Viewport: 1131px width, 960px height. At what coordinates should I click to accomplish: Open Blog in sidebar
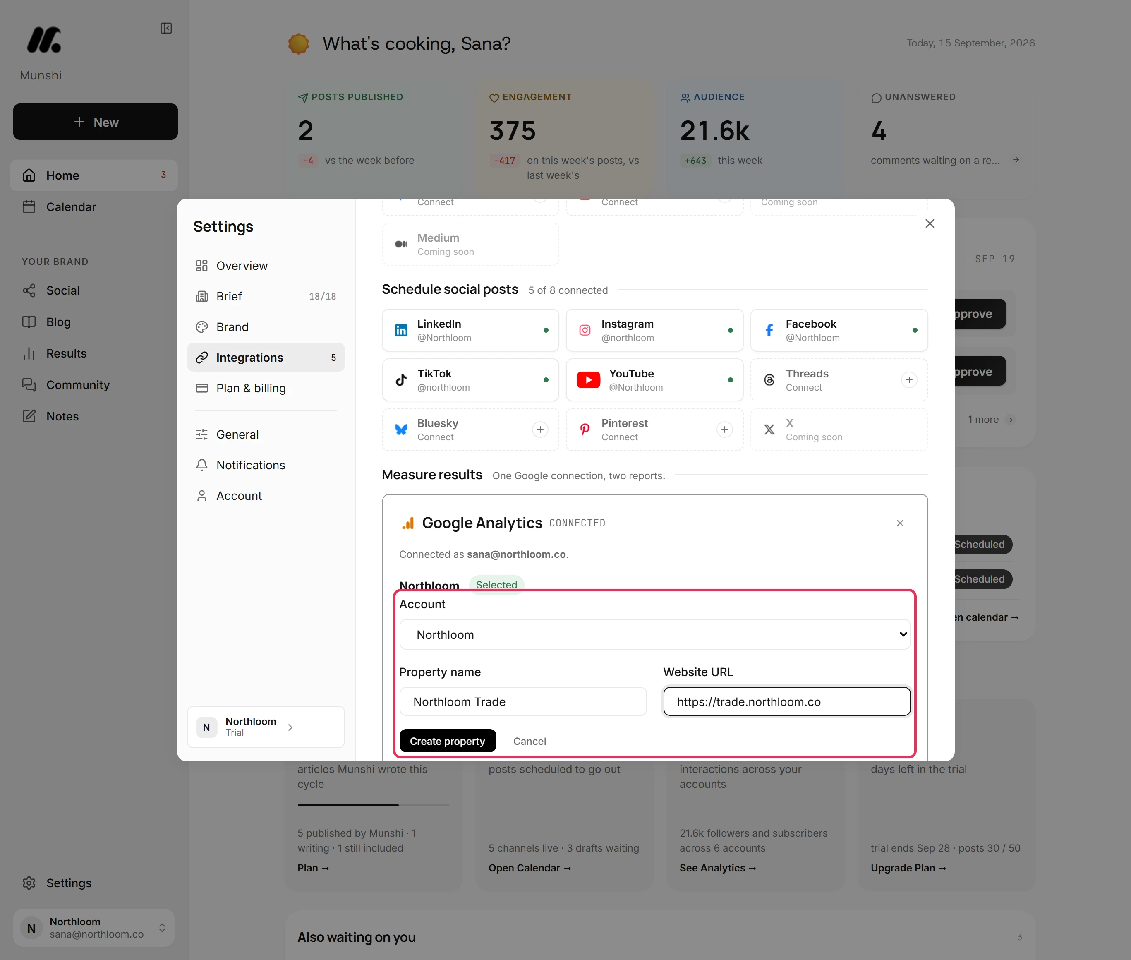[x=93, y=322]
